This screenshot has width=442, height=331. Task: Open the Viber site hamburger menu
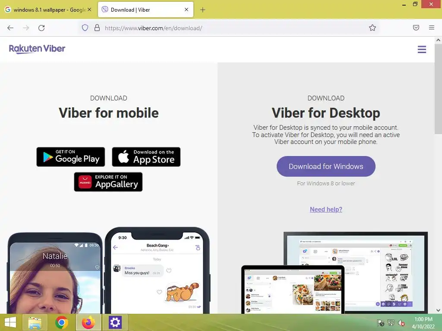422,50
